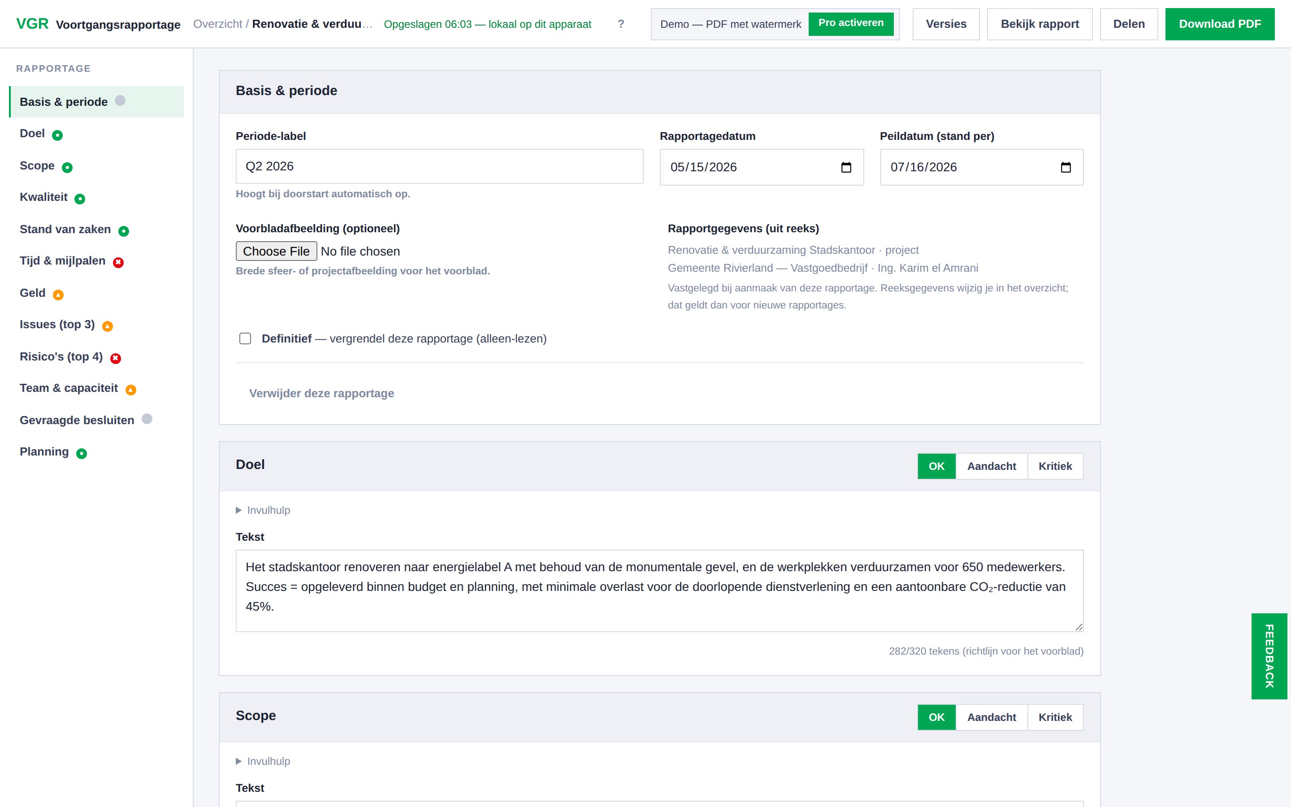Open the FEEDBACK side tab
The height and width of the screenshot is (807, 1291).
click(1269, 656)
